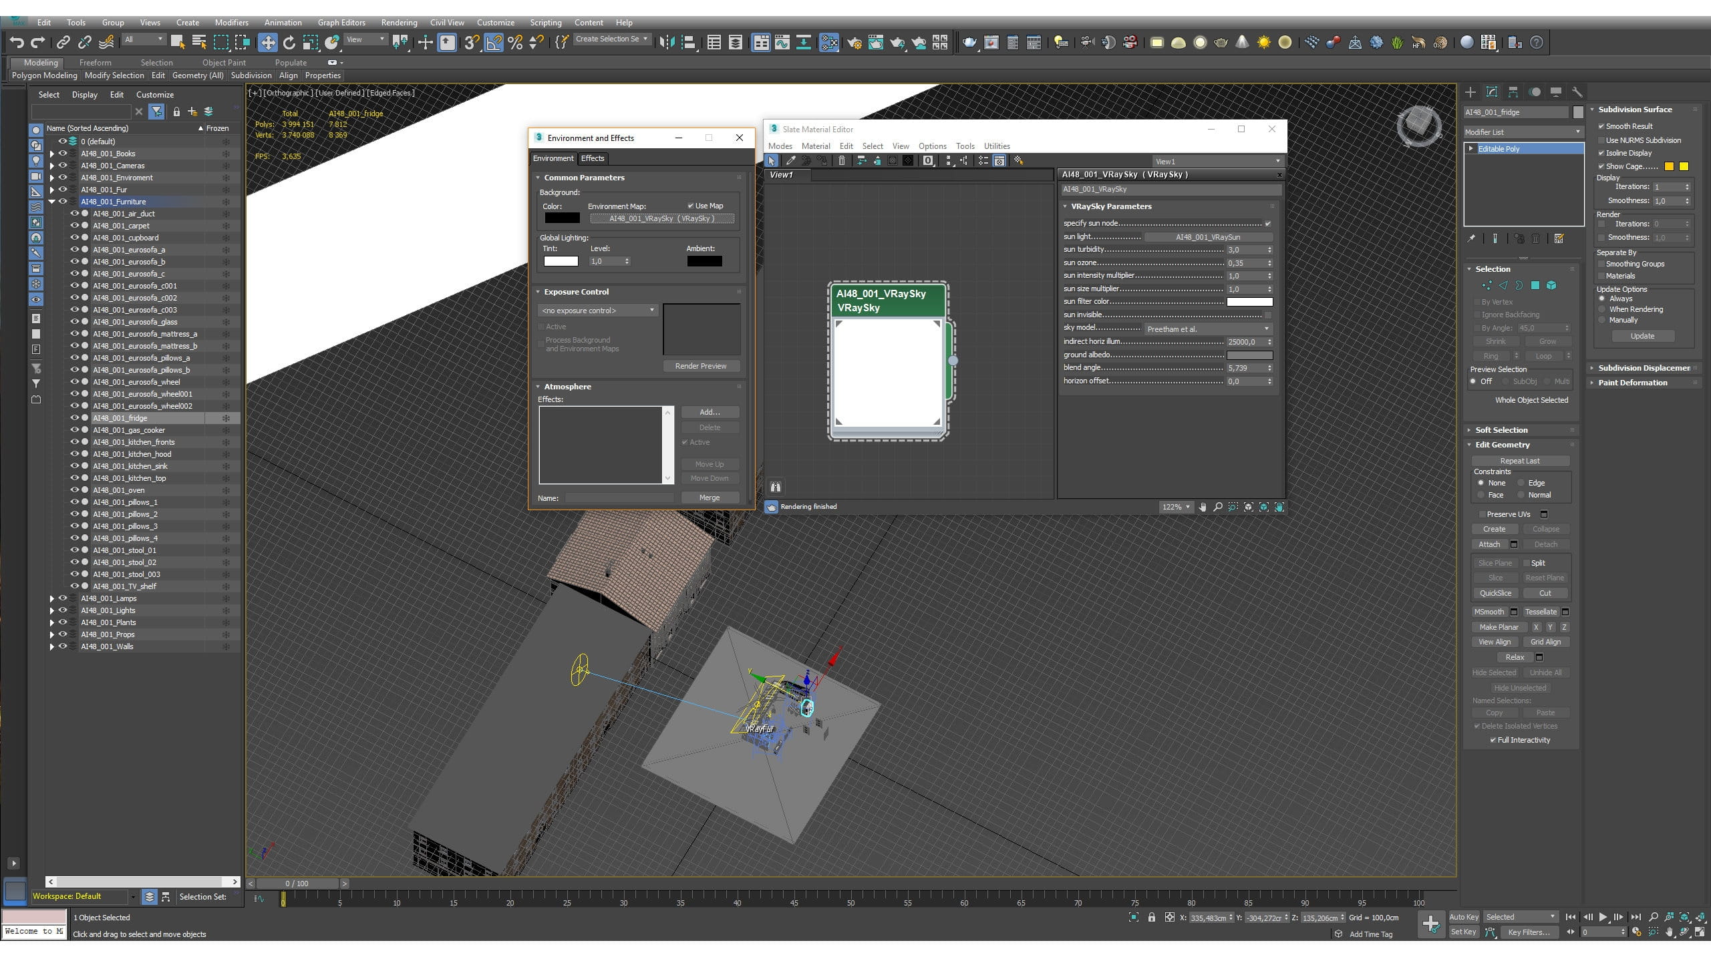Select the Select and Rotate tool

click(289, 43)
